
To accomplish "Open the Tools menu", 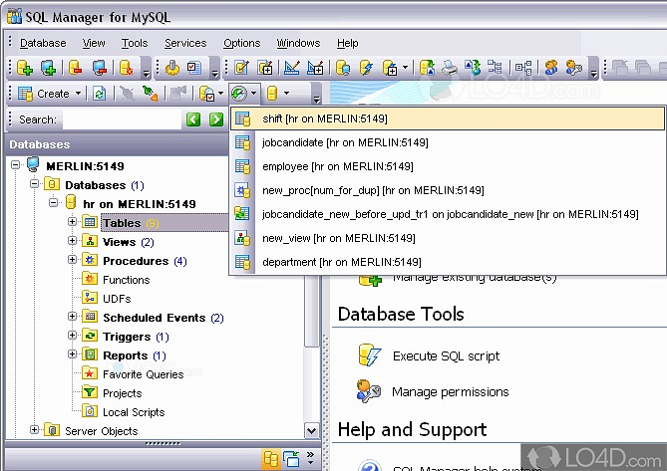I will (135, 43).
